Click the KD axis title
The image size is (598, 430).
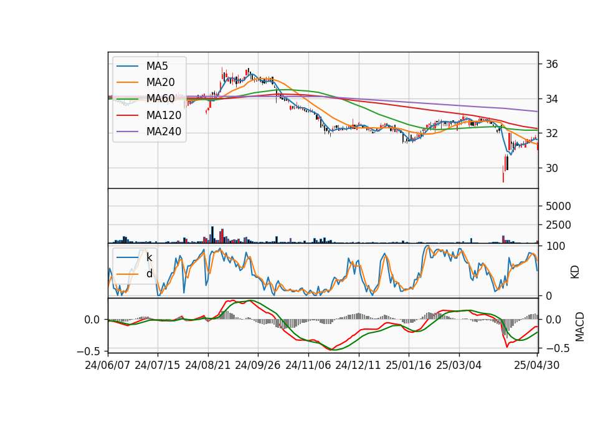575,272
